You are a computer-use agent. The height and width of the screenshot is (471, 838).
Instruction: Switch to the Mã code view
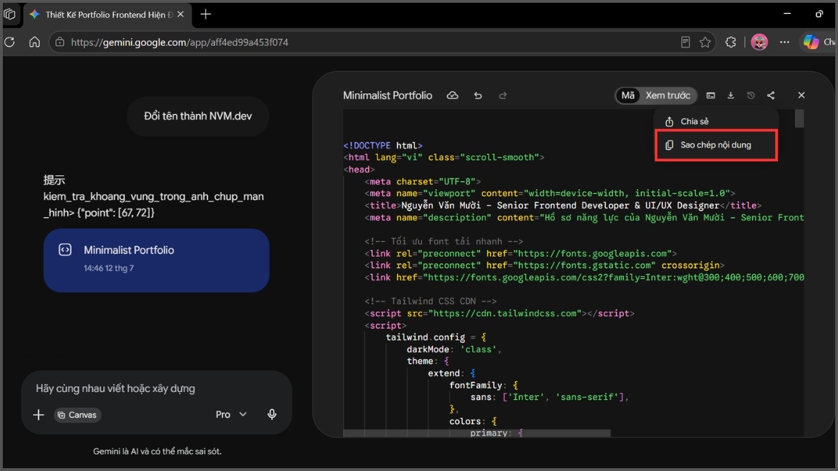(628, 96)
